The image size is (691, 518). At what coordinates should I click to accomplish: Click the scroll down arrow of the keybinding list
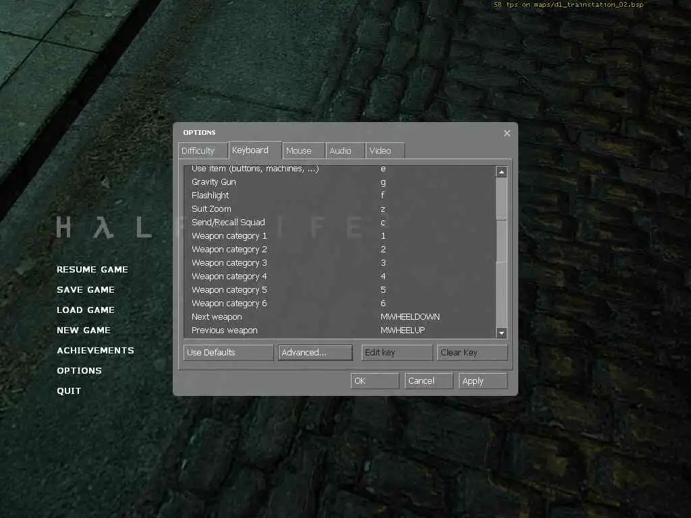[x=501, y=333]
